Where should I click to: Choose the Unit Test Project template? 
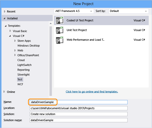tap(101, 30)
